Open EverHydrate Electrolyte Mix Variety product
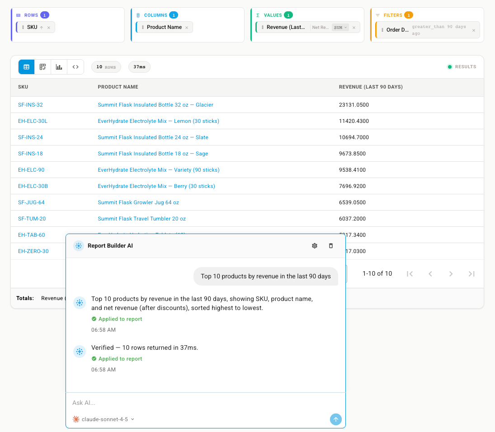 coord(159,170)
